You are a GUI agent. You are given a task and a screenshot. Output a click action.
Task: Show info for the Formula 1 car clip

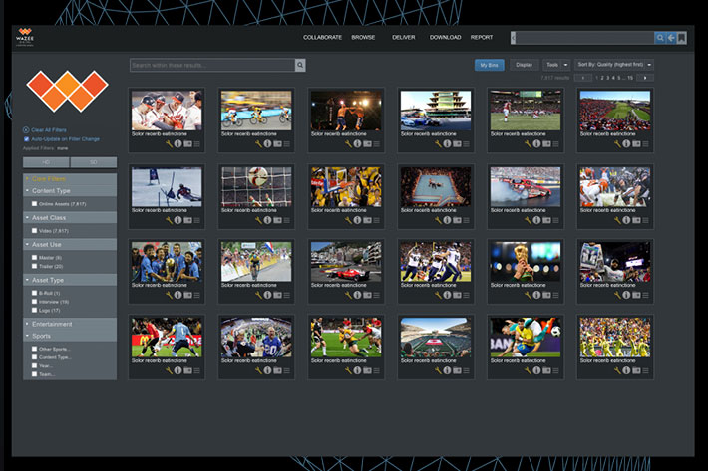coord(358,295)
